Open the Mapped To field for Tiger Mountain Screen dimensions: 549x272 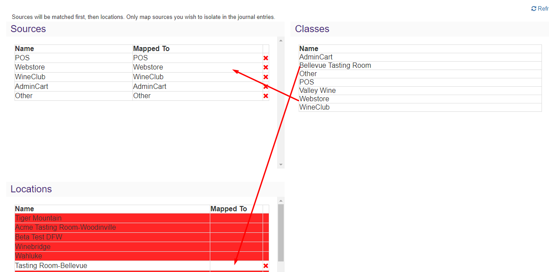coord(233,218)
